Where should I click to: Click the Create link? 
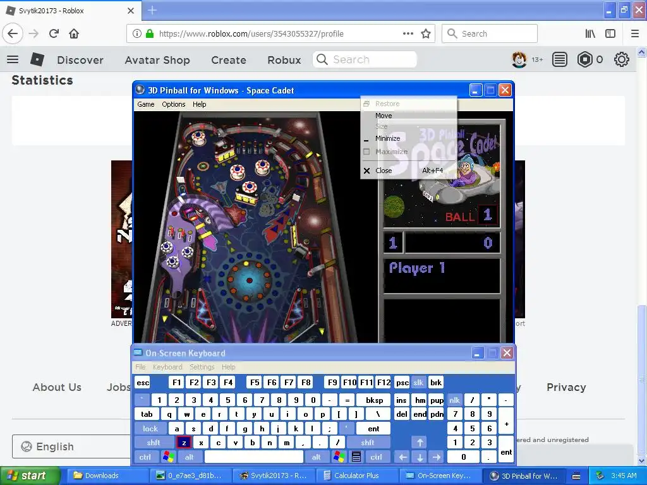[x=229, y=60]
